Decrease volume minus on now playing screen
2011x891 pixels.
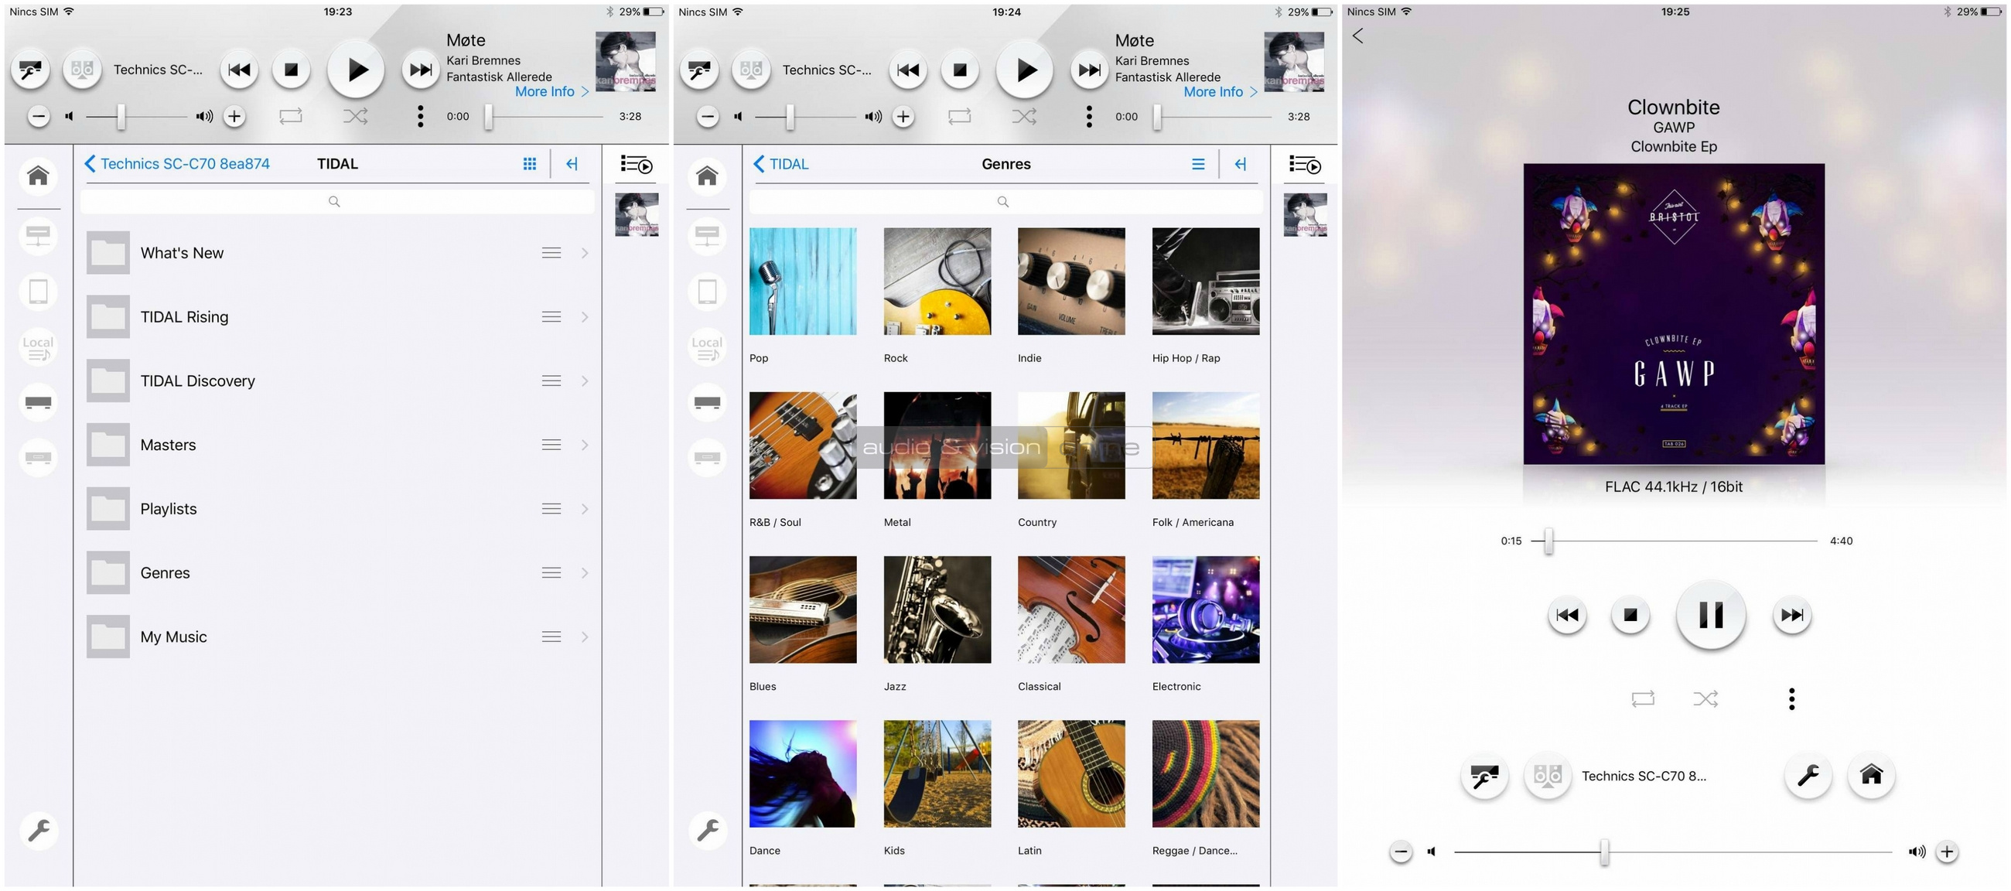pyautogui.click(x=1402, y=852)
